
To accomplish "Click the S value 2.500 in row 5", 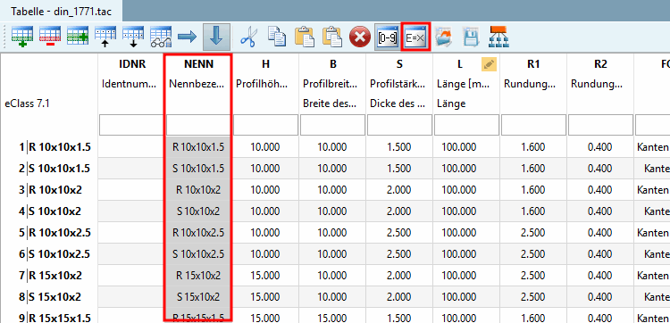I will pos(399,233).
